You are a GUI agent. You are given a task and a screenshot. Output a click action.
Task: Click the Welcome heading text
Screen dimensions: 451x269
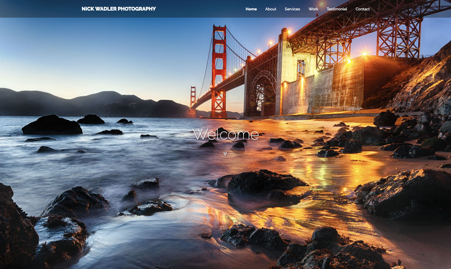coord(226,134)
